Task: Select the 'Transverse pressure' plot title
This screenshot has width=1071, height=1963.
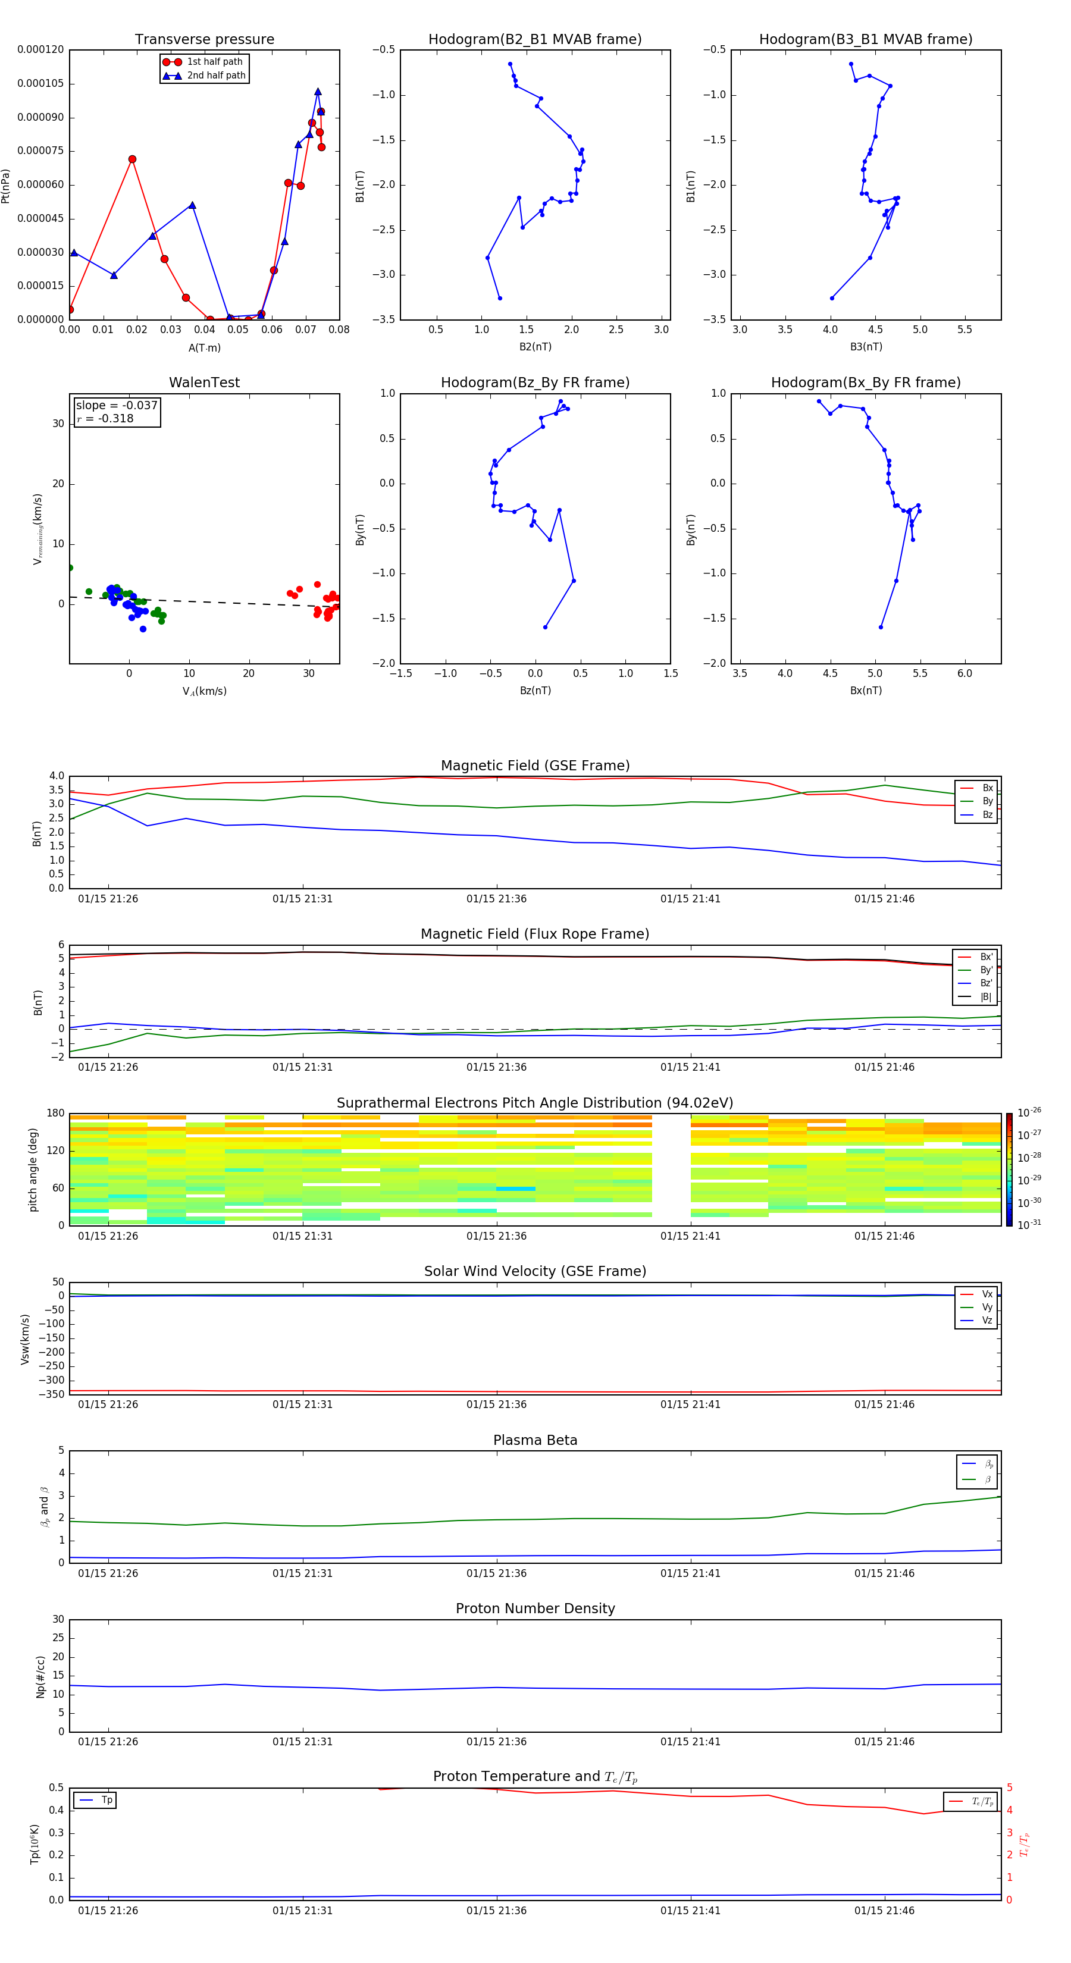Action: [x=204, y=40]
